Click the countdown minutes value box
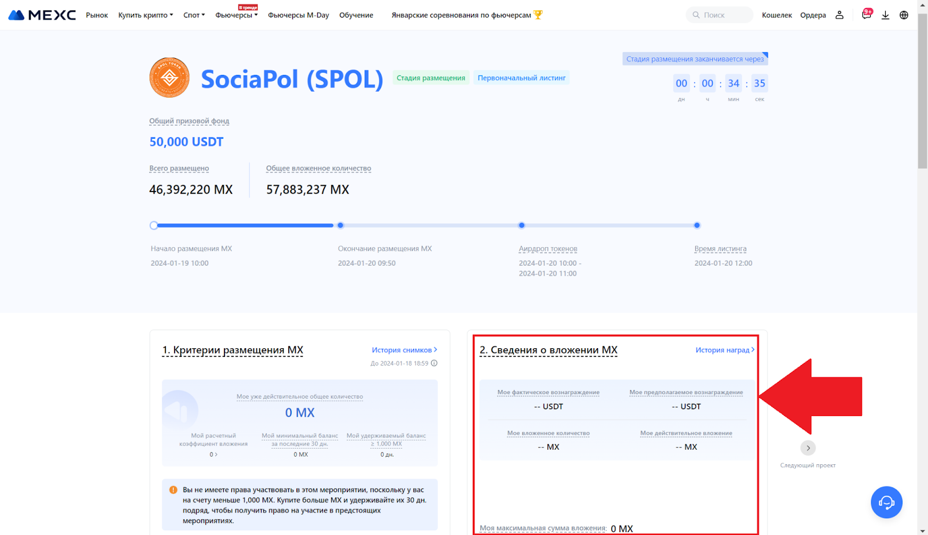928x535 pixels. (734, 84)
